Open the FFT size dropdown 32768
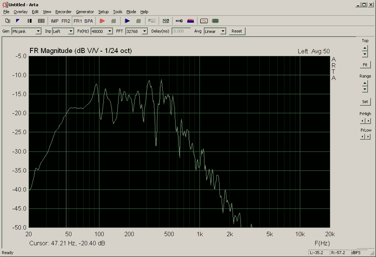Screen dimensions: 376x257 (x=136, y=31)
